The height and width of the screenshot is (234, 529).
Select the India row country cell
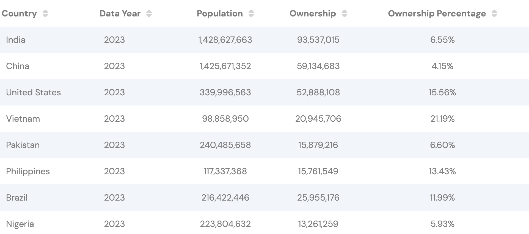click(16, 40)
